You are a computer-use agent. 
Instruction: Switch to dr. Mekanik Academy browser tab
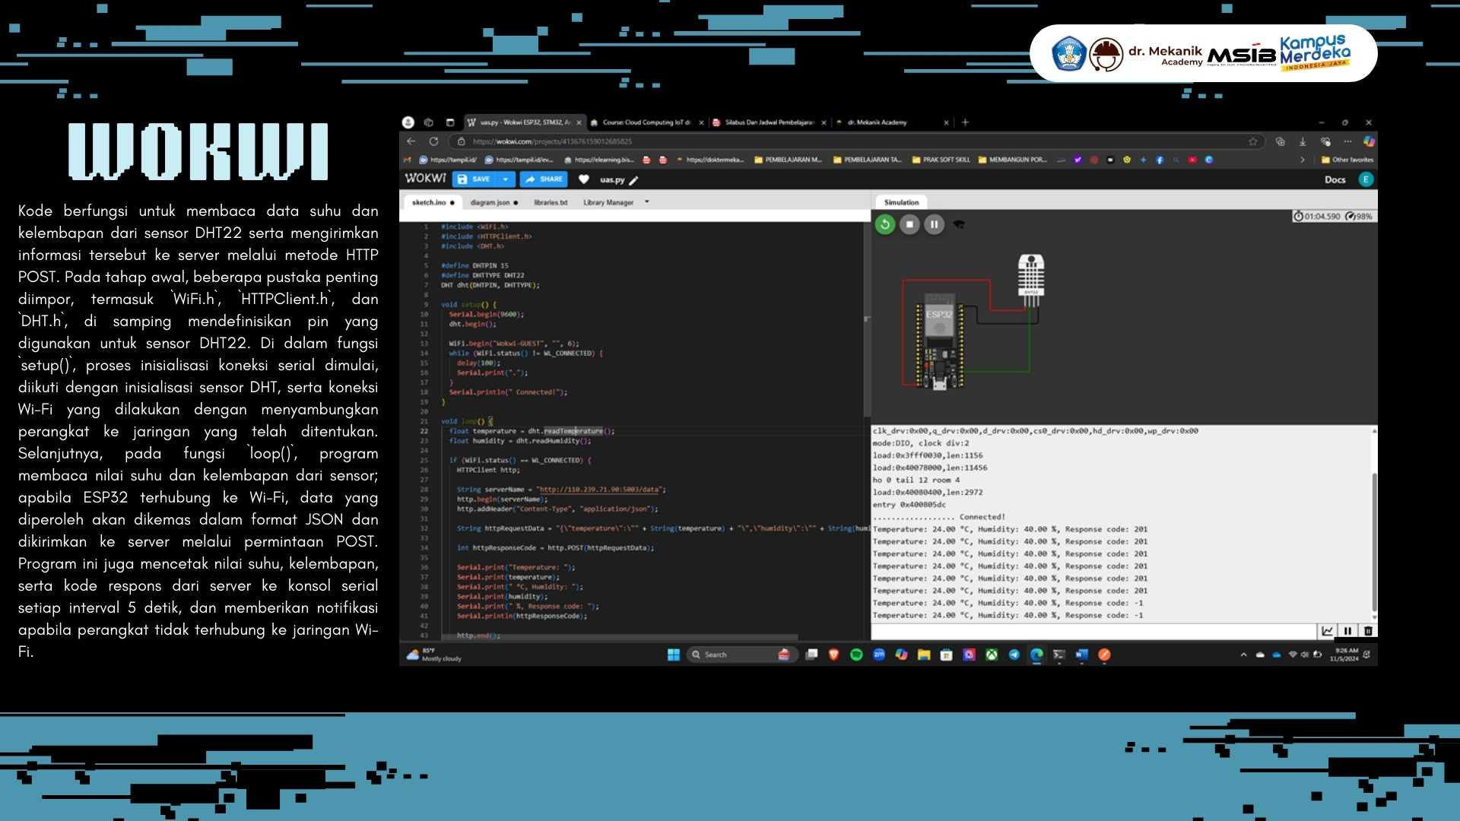891,122
